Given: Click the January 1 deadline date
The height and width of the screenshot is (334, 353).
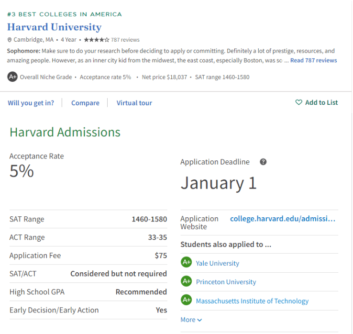Looking at the screenshot, I should tap(219, 183).
